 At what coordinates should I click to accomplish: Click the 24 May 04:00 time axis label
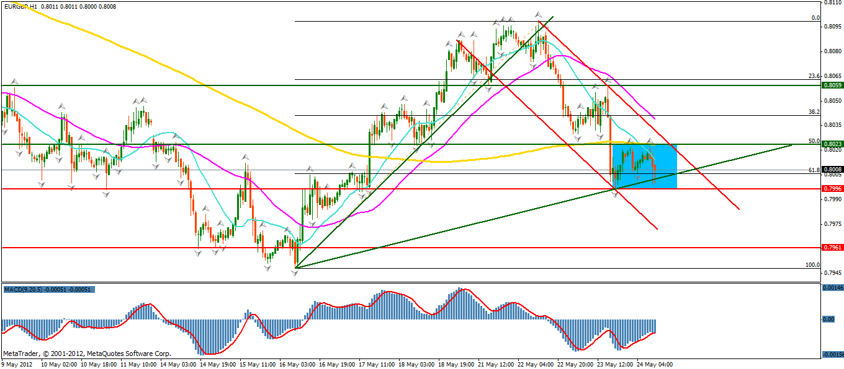[655, 364]
